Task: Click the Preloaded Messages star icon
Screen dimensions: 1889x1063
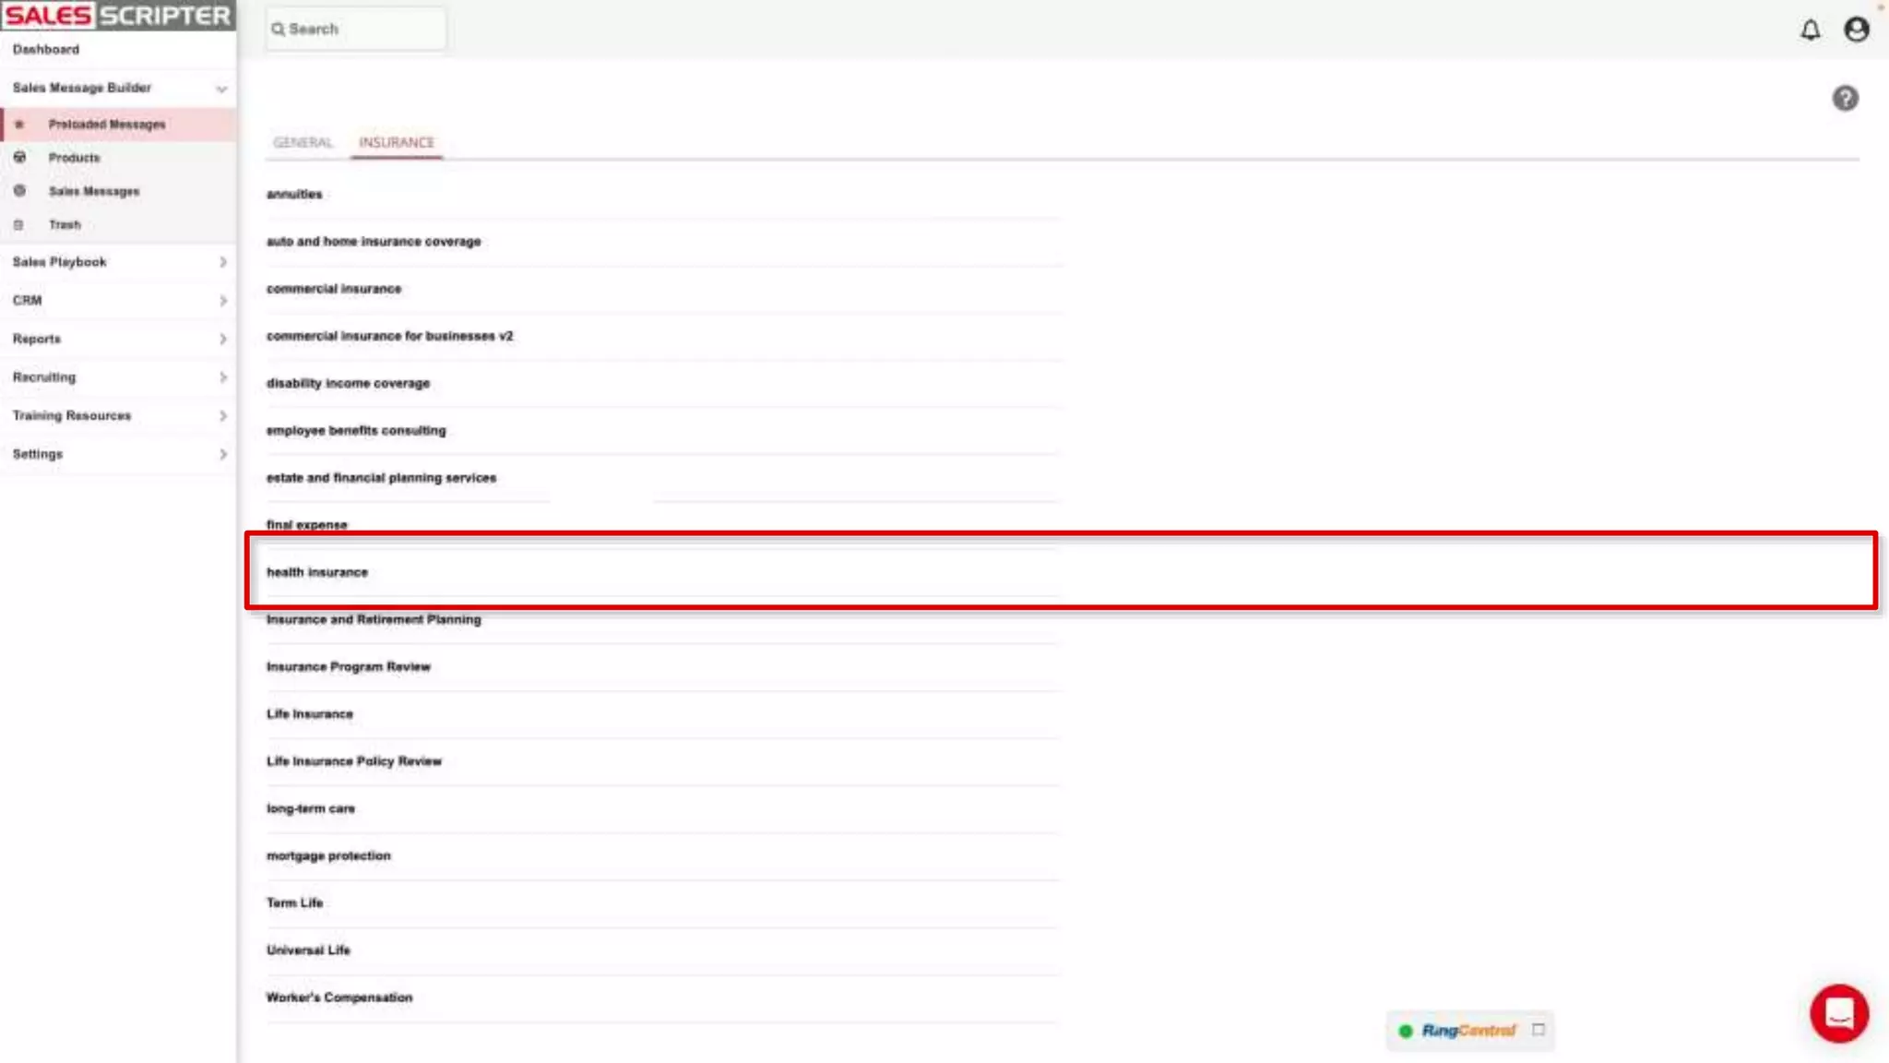Action: click(x=19, y=125)
